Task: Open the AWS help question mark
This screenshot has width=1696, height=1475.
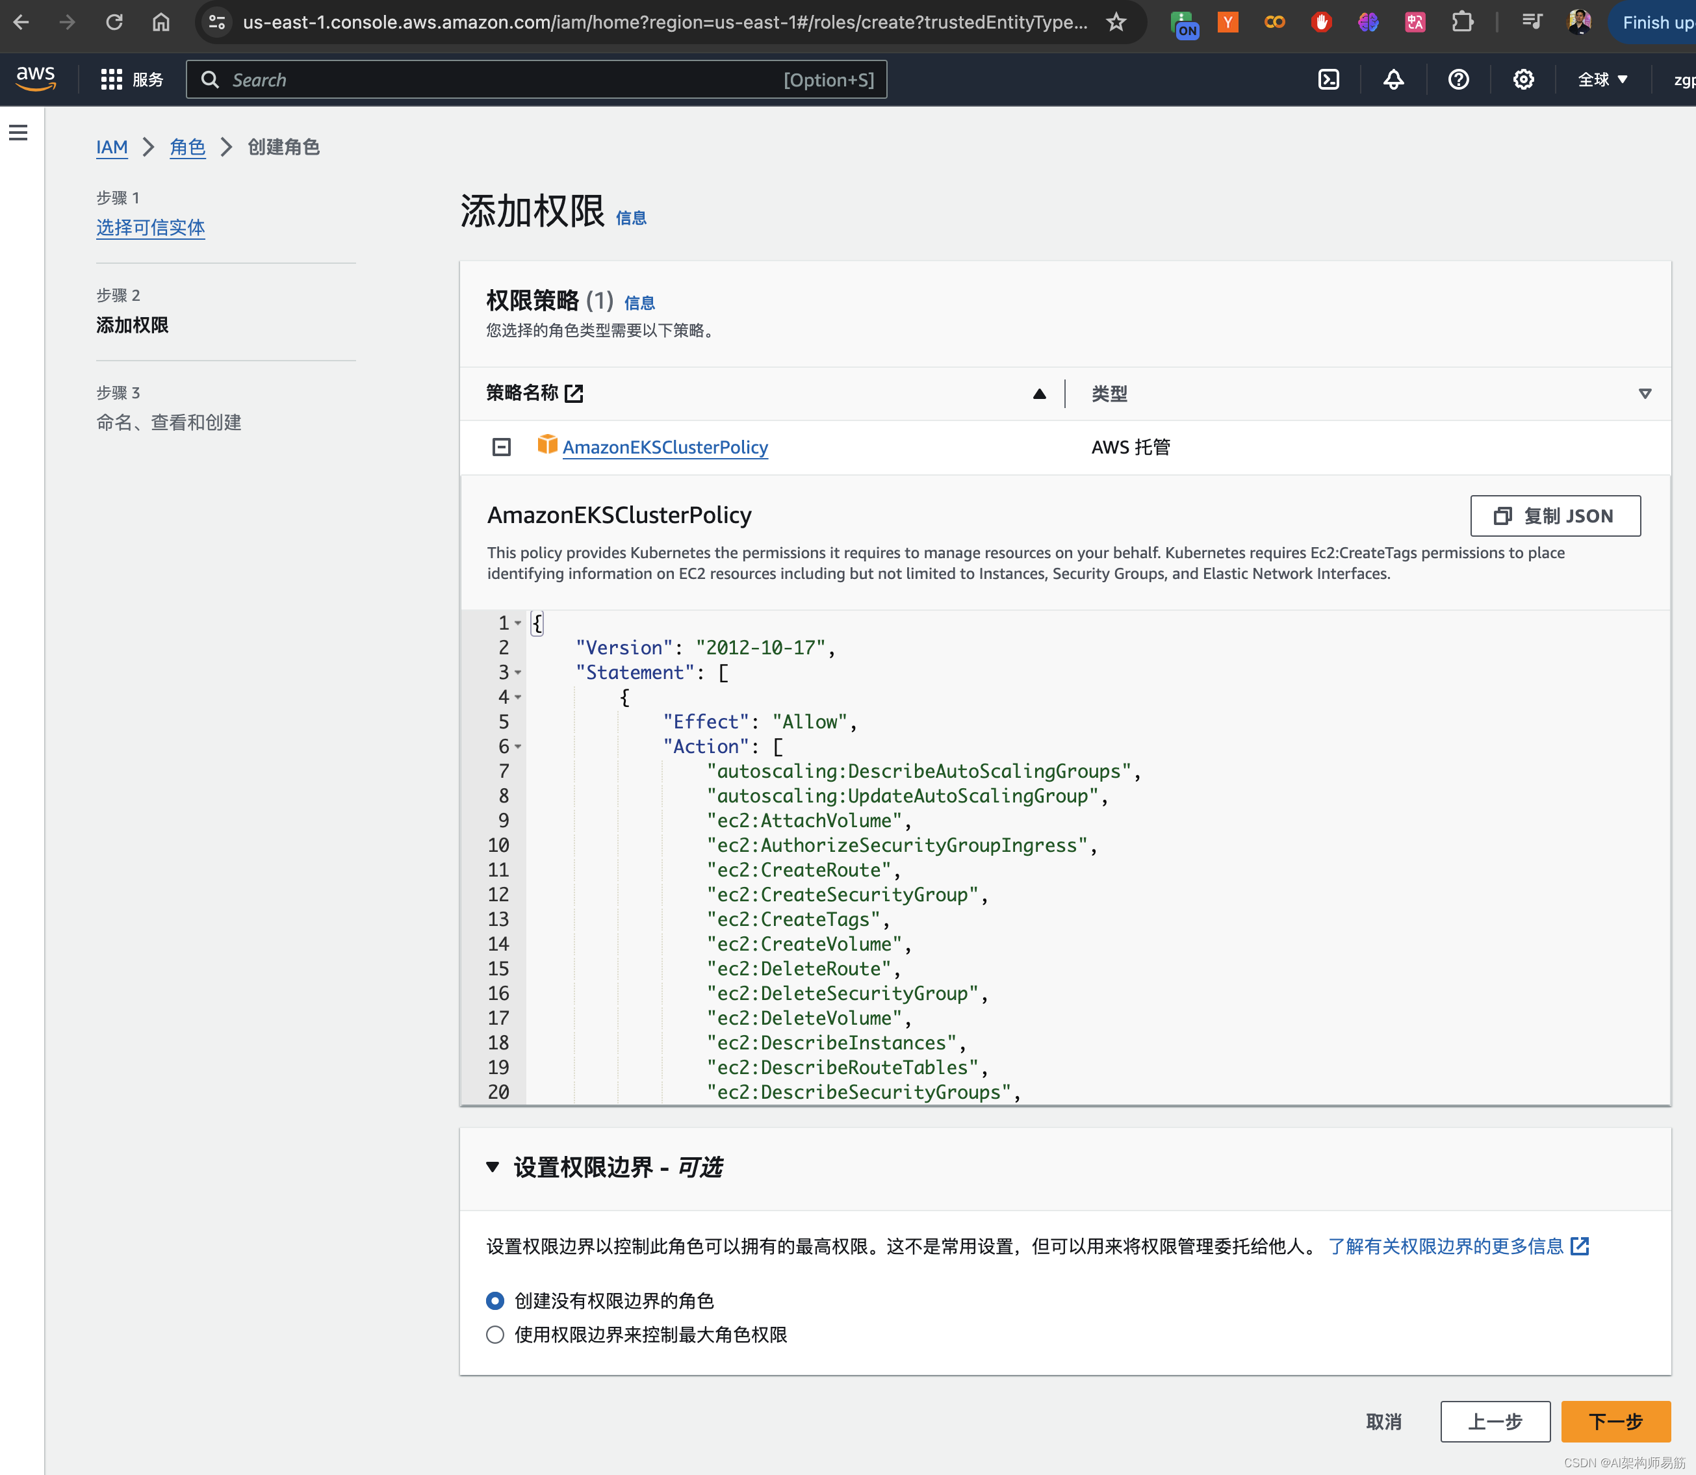Action: click(1459, 80)
